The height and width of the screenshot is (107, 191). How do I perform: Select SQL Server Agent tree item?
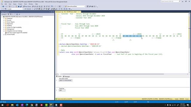17,33
